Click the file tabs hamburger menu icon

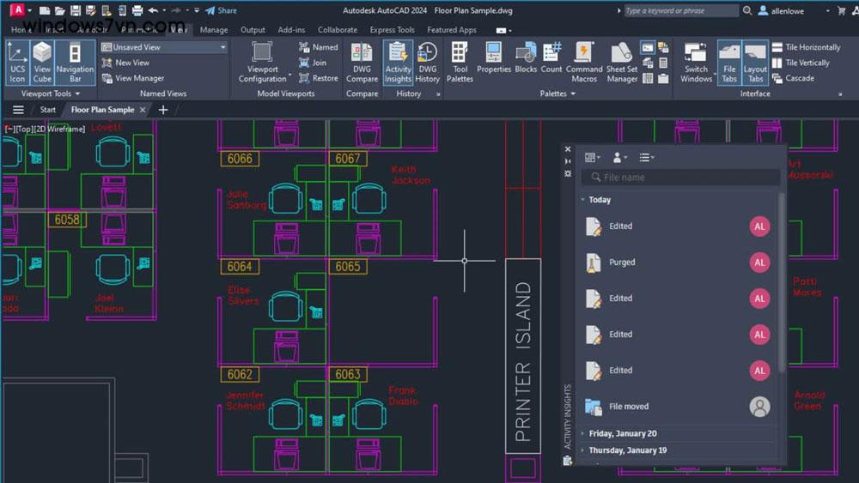(18, 110)
